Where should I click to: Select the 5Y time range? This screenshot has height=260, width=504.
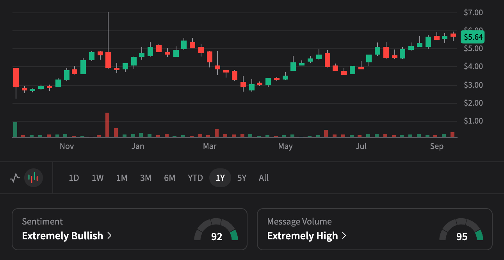242,178
